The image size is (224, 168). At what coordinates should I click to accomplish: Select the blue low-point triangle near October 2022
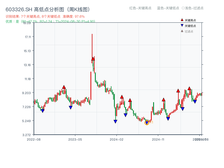point(43,111)
